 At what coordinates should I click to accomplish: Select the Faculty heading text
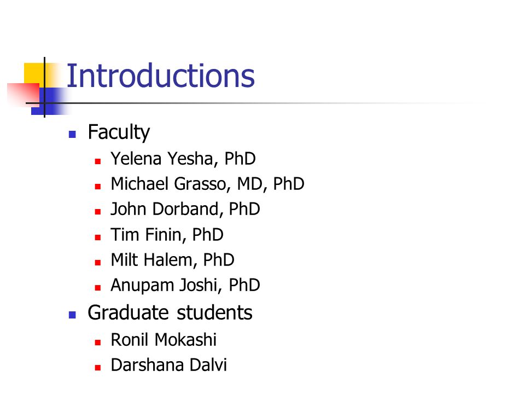tap(119, 132)
